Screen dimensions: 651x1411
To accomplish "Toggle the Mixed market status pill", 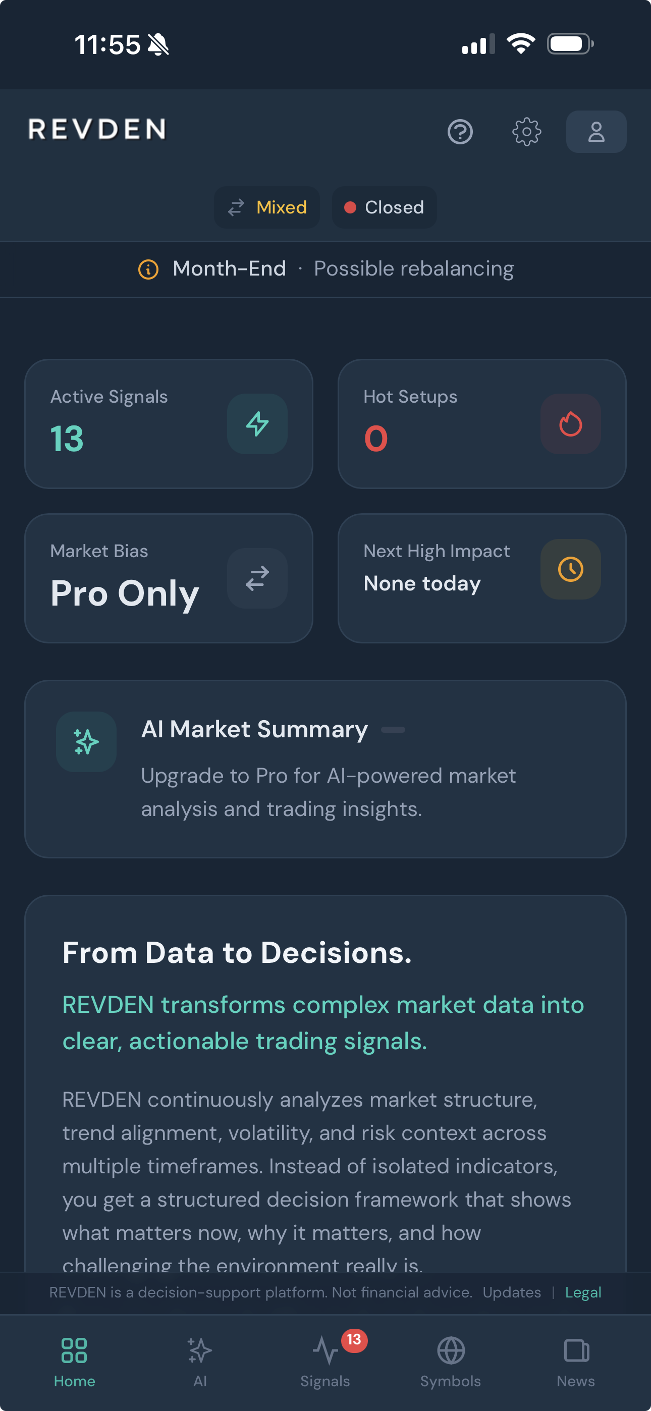I will point(267,207).
